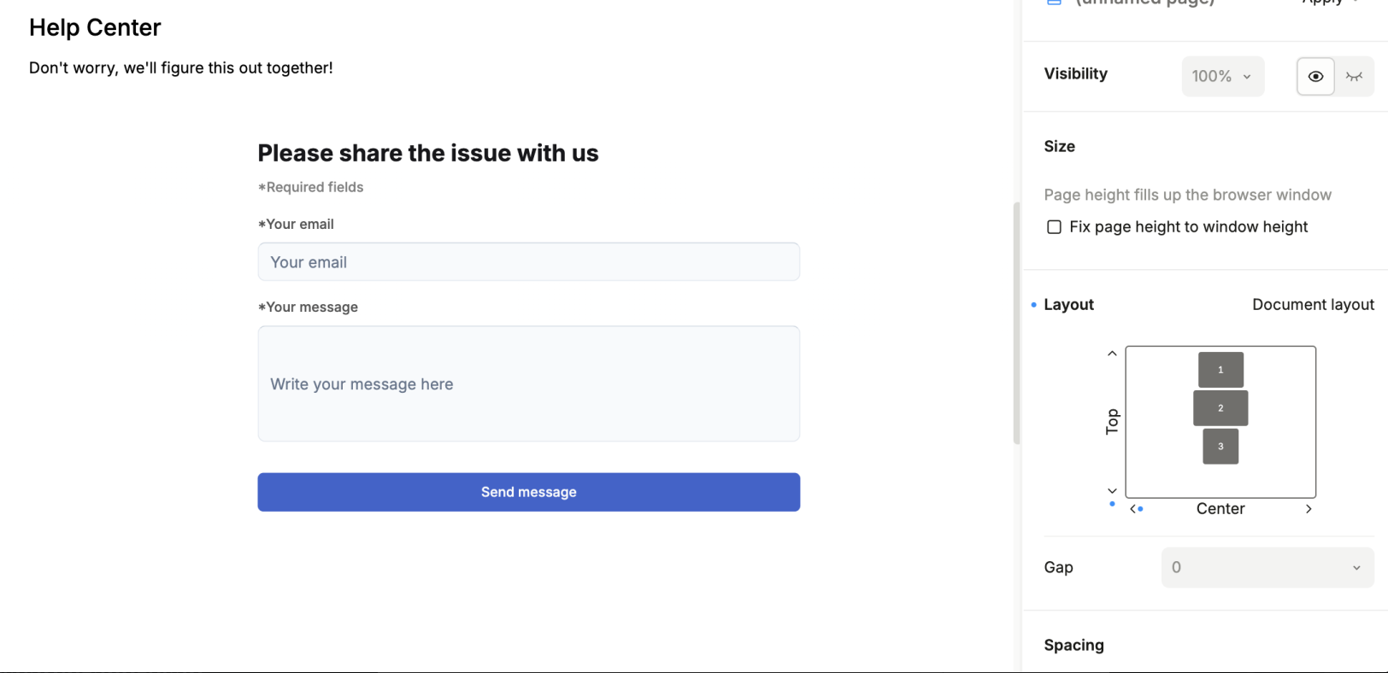This screenshot has height=673, width=1388.
Task: Click the Write your message here textarea
Action: click(528, 384)
